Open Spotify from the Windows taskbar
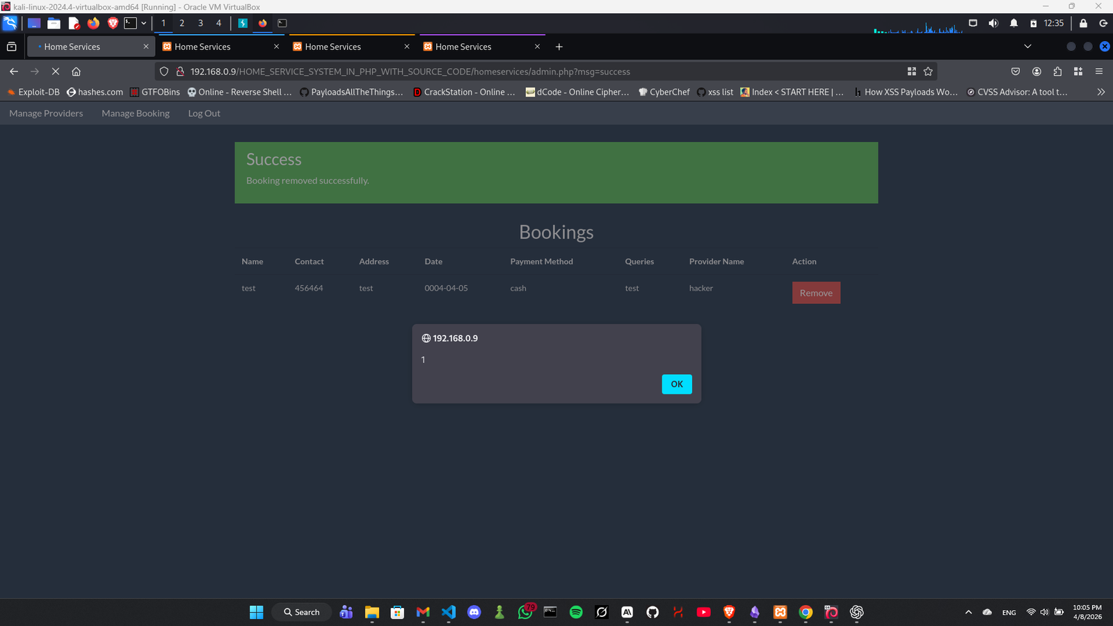 [576, 612]
